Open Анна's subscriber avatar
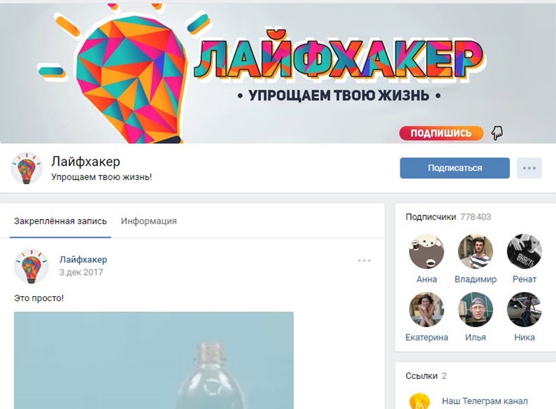The image size is (556, 409). (x=426, y=251)
